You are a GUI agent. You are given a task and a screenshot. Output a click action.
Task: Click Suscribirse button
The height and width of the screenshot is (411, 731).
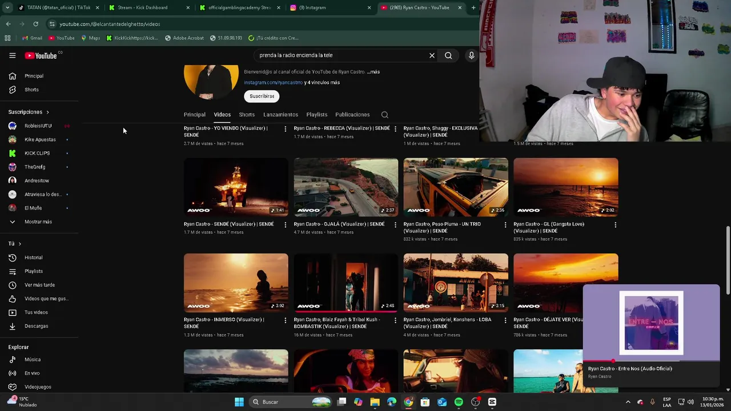pos(262,96)
